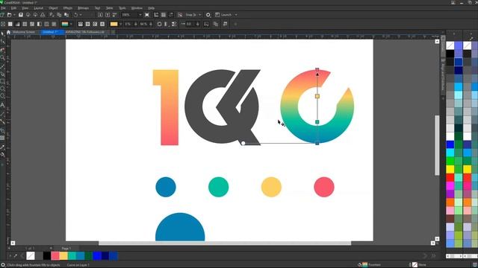Expand the node color yellow dropdown
This screenshot has height=268, width=478.
point(120,24)
